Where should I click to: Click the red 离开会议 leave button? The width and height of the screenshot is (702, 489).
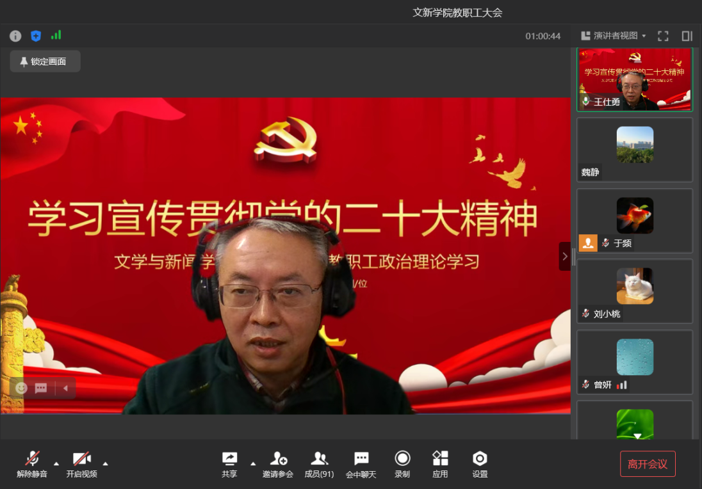(648, 464)
